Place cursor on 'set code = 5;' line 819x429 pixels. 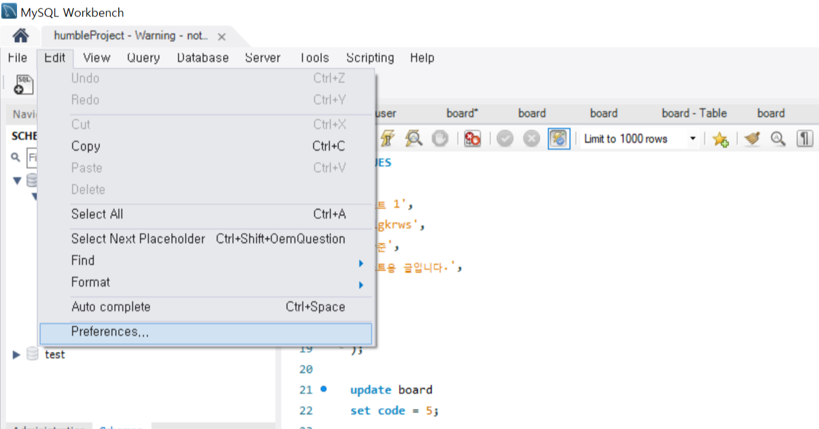click(394, 411)
